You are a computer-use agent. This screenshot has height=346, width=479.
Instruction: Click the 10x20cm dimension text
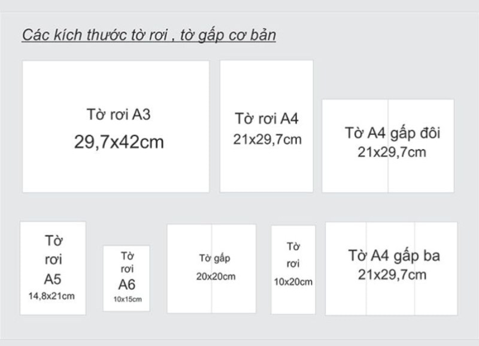click(x=293, y=282)
